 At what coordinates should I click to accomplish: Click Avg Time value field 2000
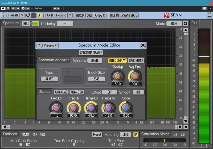tap(135, 84)
